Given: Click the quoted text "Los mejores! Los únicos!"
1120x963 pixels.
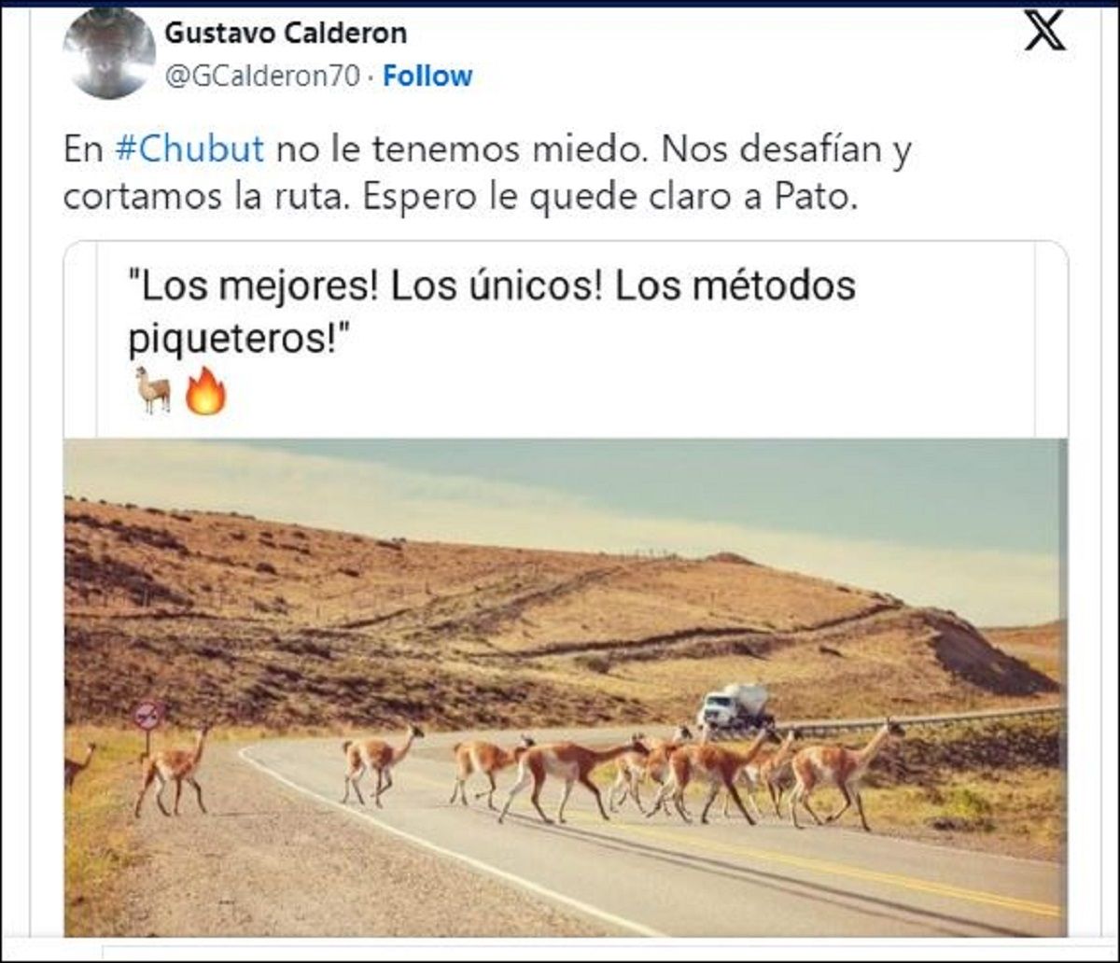Looking at the screenshot, I should pos(366,287).
